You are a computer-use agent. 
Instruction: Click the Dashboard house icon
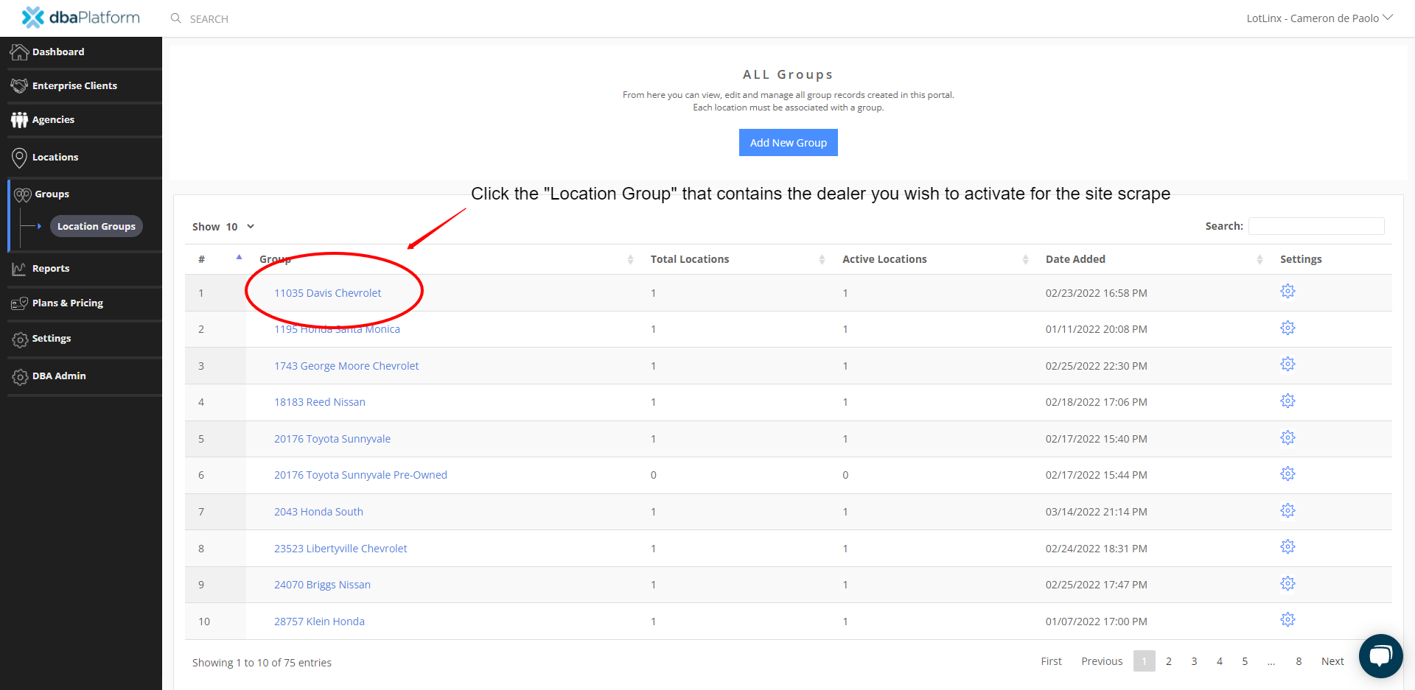point(19,52)
